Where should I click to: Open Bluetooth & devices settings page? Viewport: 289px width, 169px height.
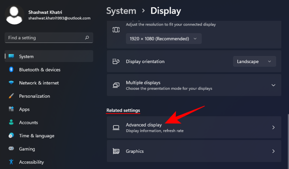(40, 70)
